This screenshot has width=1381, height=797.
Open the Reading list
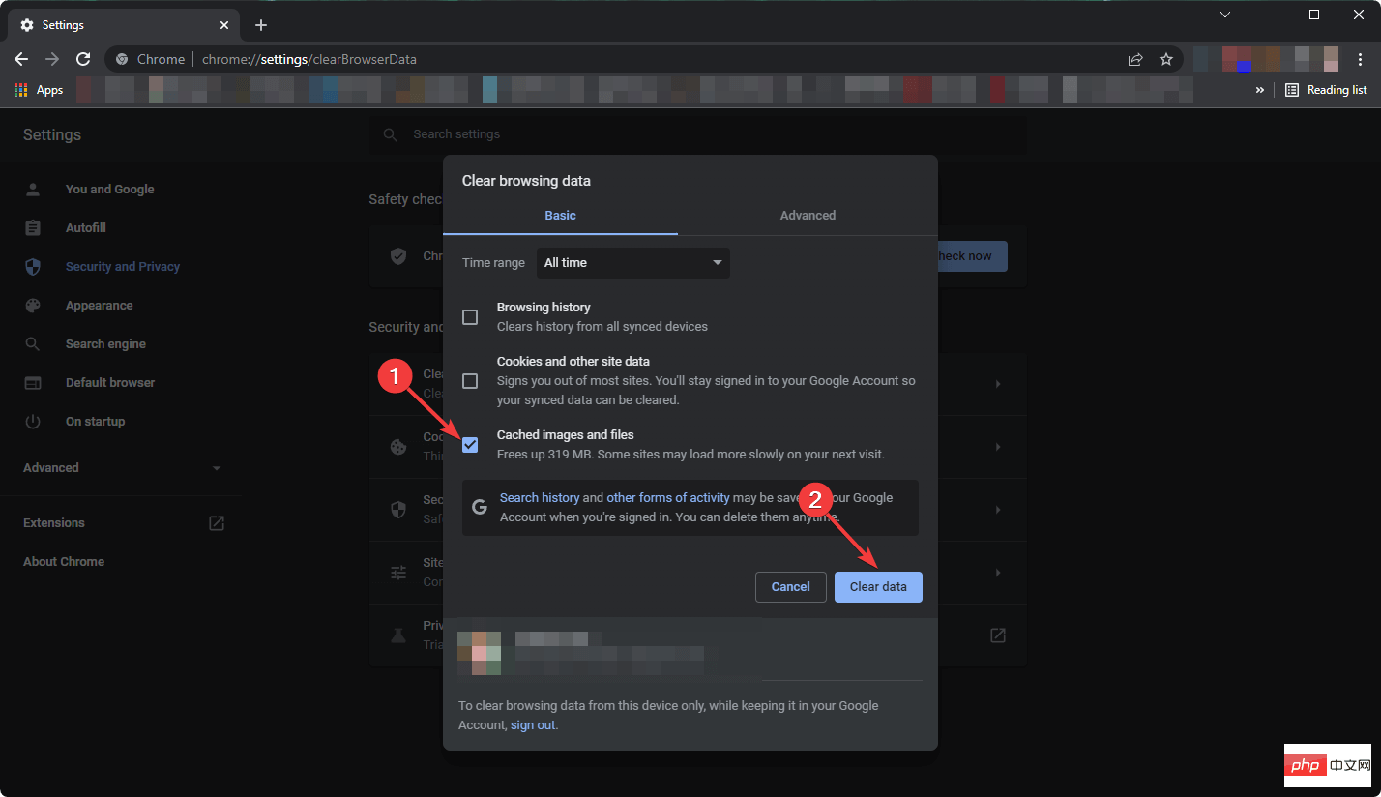pyautogui.click(x=1326, y=90)
